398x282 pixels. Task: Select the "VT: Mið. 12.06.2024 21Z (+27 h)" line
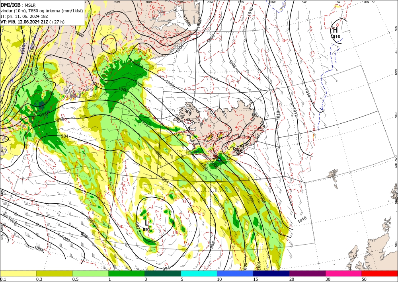pos(32,22)
